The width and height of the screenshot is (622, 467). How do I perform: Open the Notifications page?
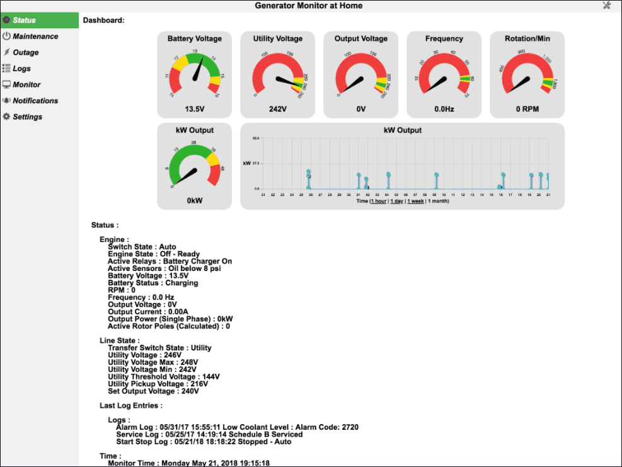click(x=39, y=101)
